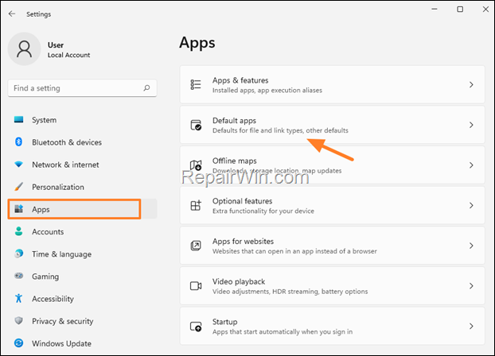Click the Time & language globe icon
495x356 pixels.
[19, 253]
